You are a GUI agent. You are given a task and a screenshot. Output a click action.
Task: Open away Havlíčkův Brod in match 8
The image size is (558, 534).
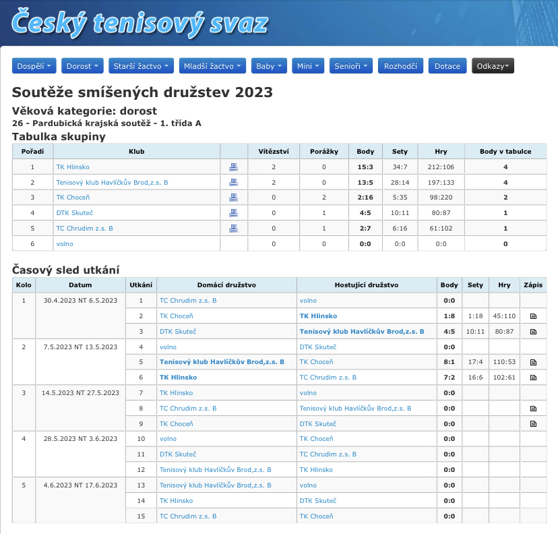click(356, 409)
